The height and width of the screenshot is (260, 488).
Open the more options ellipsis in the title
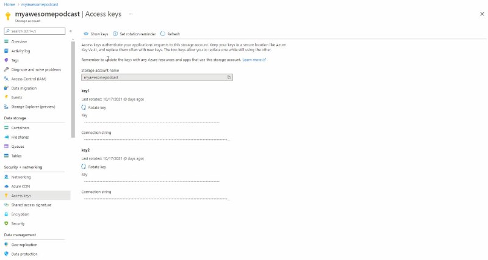coord(131,14)
